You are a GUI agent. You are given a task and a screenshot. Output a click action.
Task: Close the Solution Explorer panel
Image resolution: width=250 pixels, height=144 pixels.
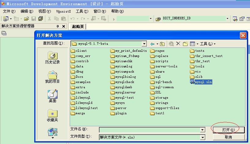pos(64,26)
